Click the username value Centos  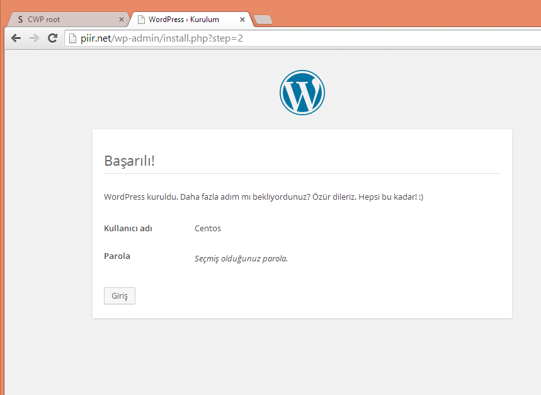(208, 229)
